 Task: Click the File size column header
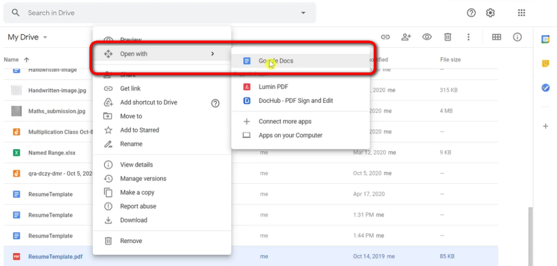tap(450, 60)
